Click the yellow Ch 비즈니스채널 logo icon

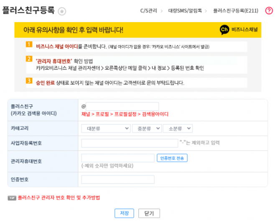[224, 30]
